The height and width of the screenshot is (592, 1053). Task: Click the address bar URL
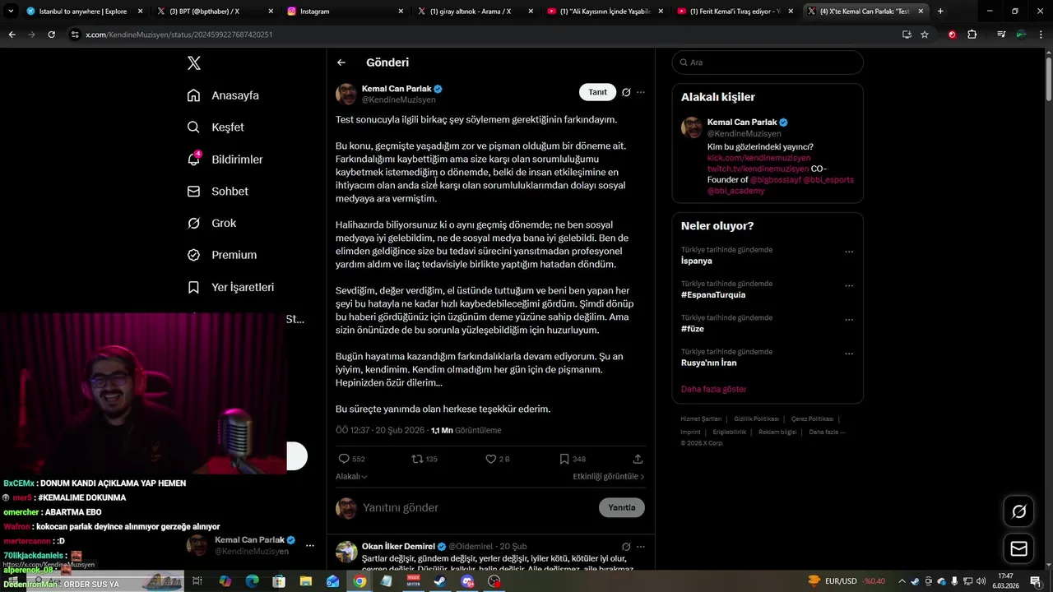(179, 35)
